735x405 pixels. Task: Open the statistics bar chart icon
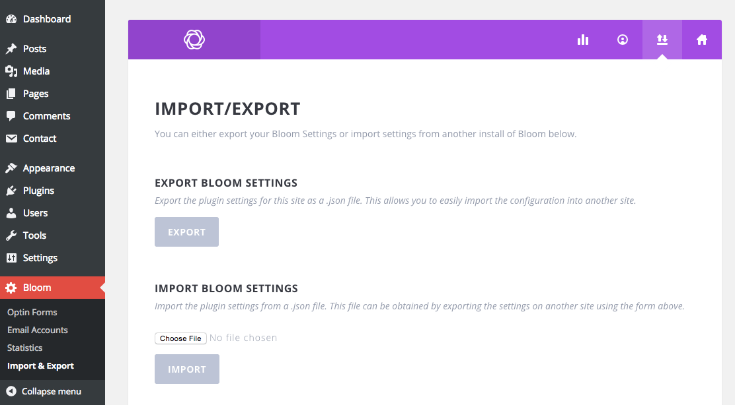583,40
